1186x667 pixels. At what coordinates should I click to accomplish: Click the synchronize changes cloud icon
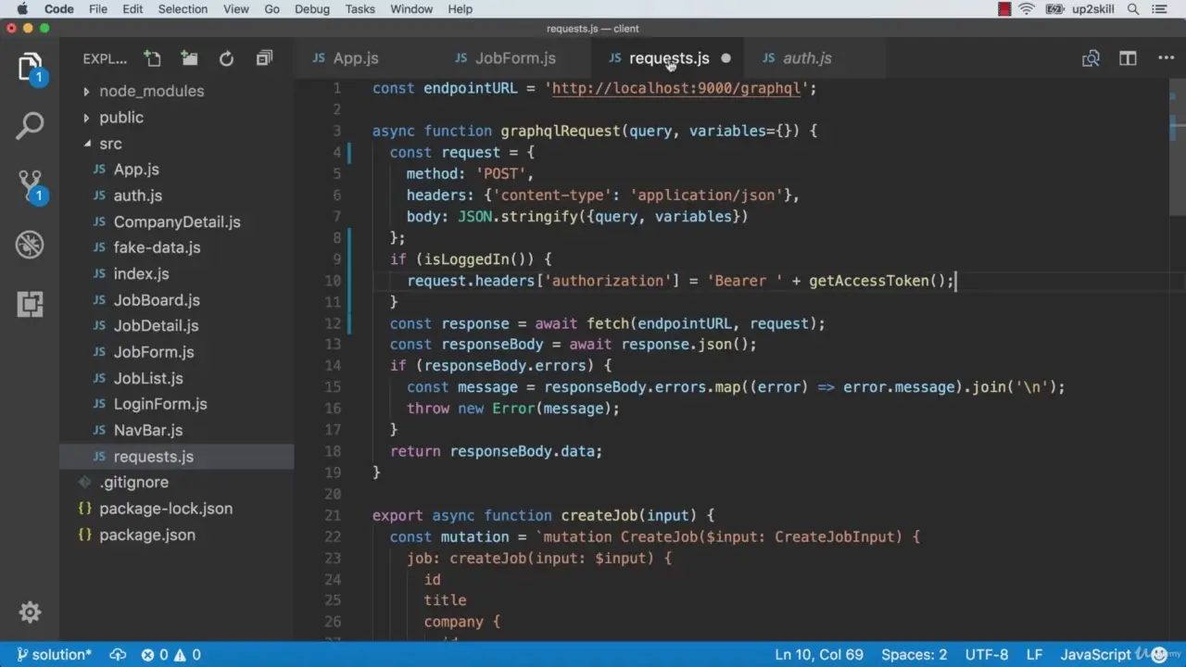[118, 654]
